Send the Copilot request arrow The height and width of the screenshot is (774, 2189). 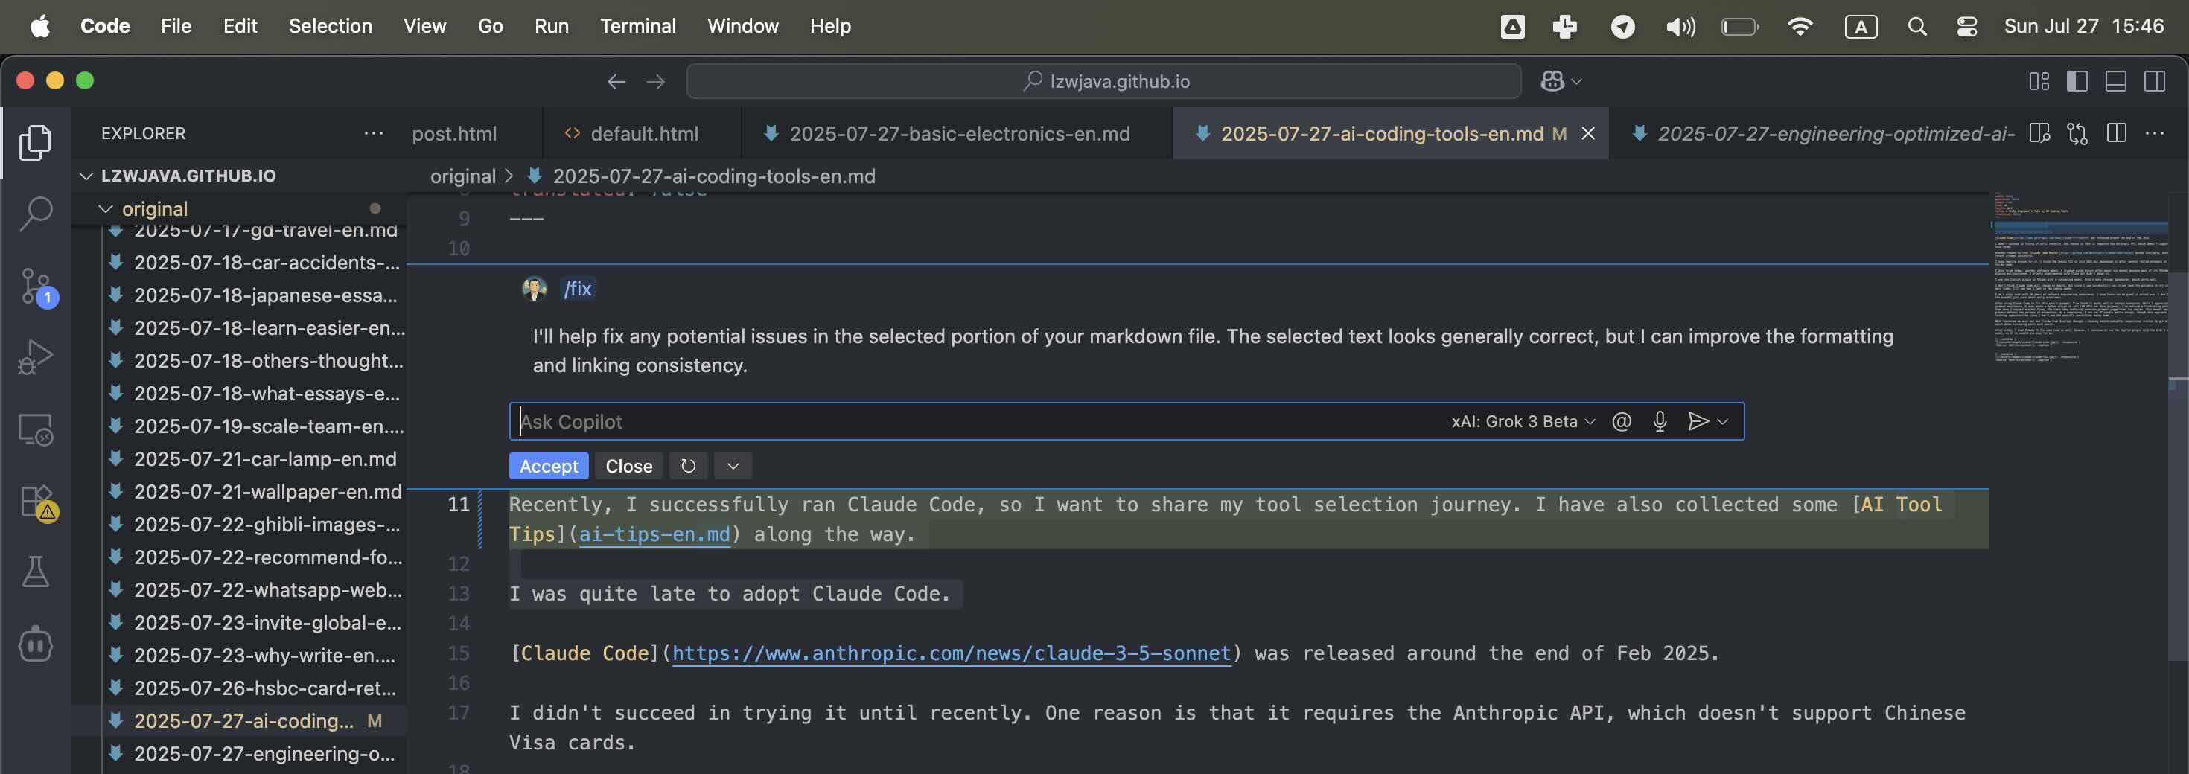pyautogui.click(x=1697, y=420)
